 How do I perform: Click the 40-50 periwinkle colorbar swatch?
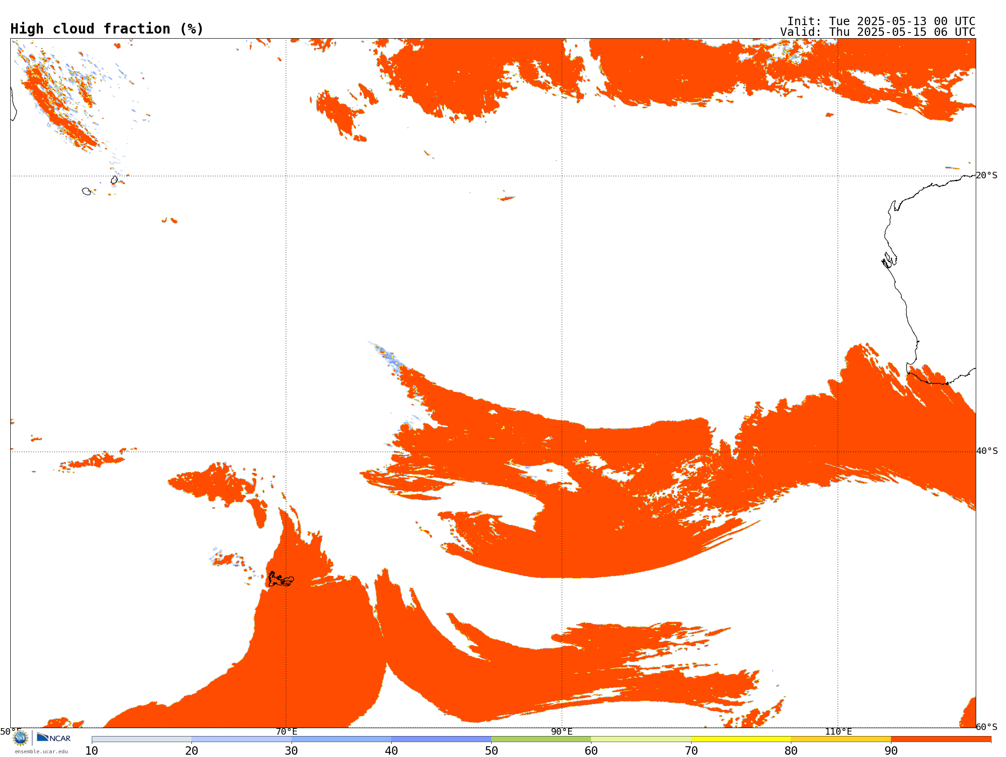pos(441,739)
